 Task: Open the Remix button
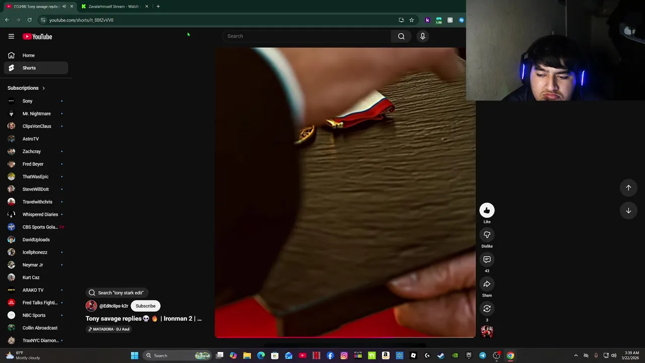click(x=487, y=309)
